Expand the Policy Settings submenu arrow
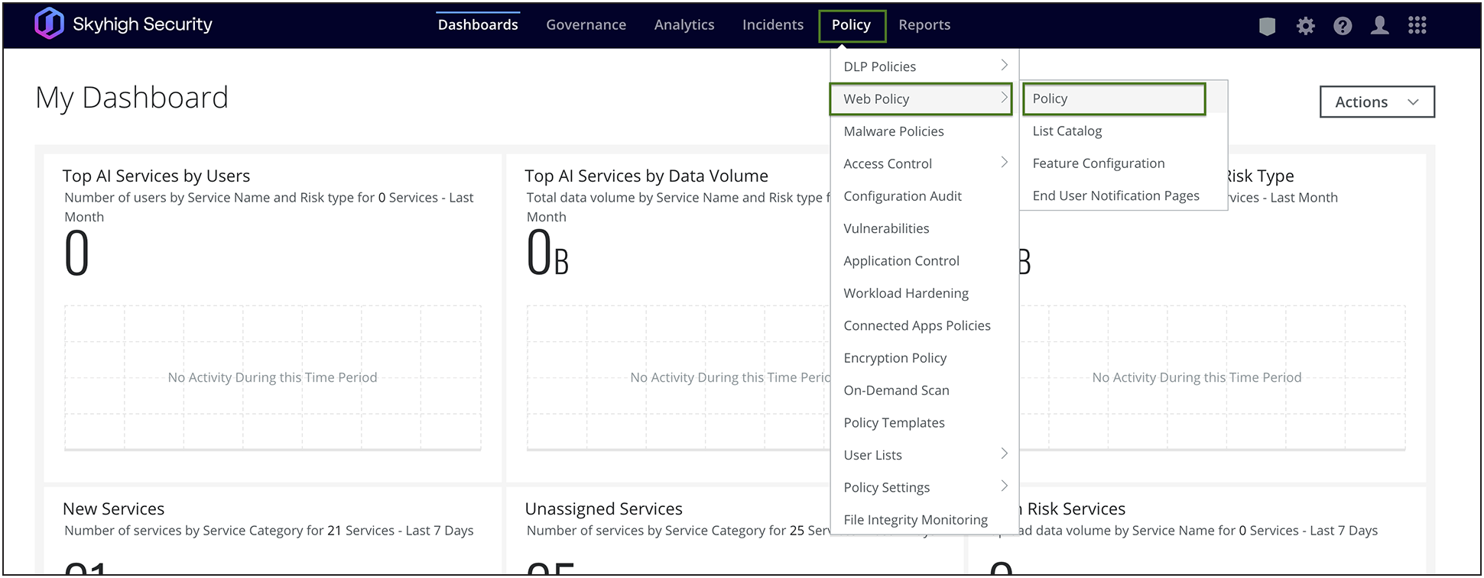The height and width of the screenshot is (578, 1484). pos(1004,486)
